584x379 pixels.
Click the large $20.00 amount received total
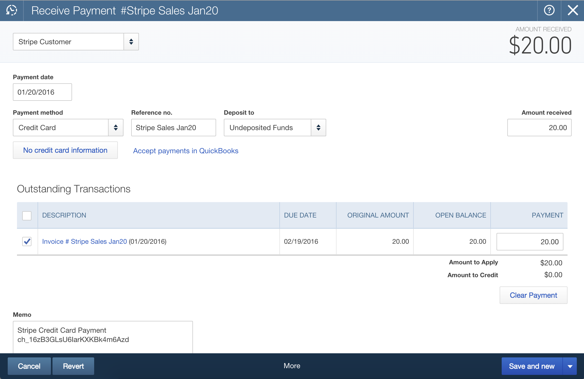(540, 45)
